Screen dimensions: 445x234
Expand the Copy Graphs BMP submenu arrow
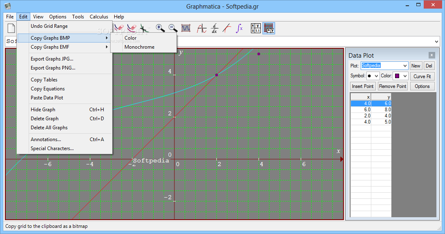107,38
